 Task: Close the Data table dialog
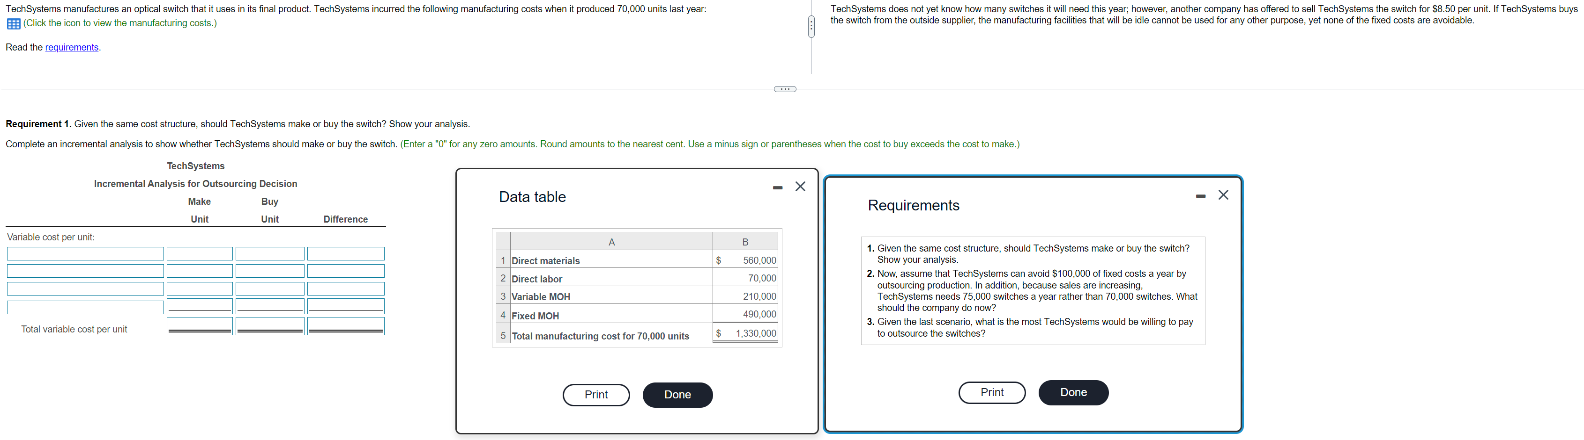click(800, 187)
